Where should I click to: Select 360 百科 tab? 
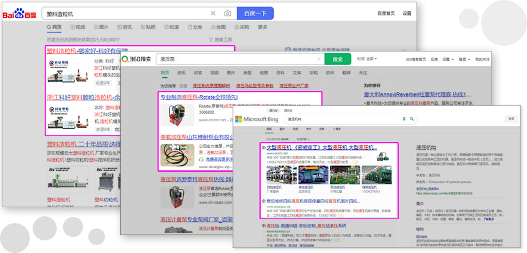coord(280,73)
